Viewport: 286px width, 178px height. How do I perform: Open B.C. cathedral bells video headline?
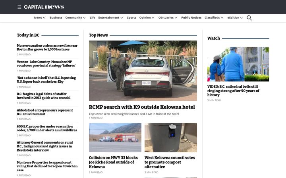pos(233,91)
